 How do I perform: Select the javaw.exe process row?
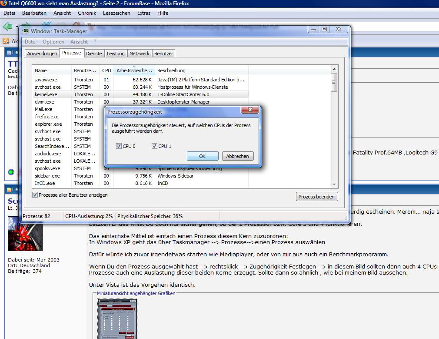tap(140, 80)
